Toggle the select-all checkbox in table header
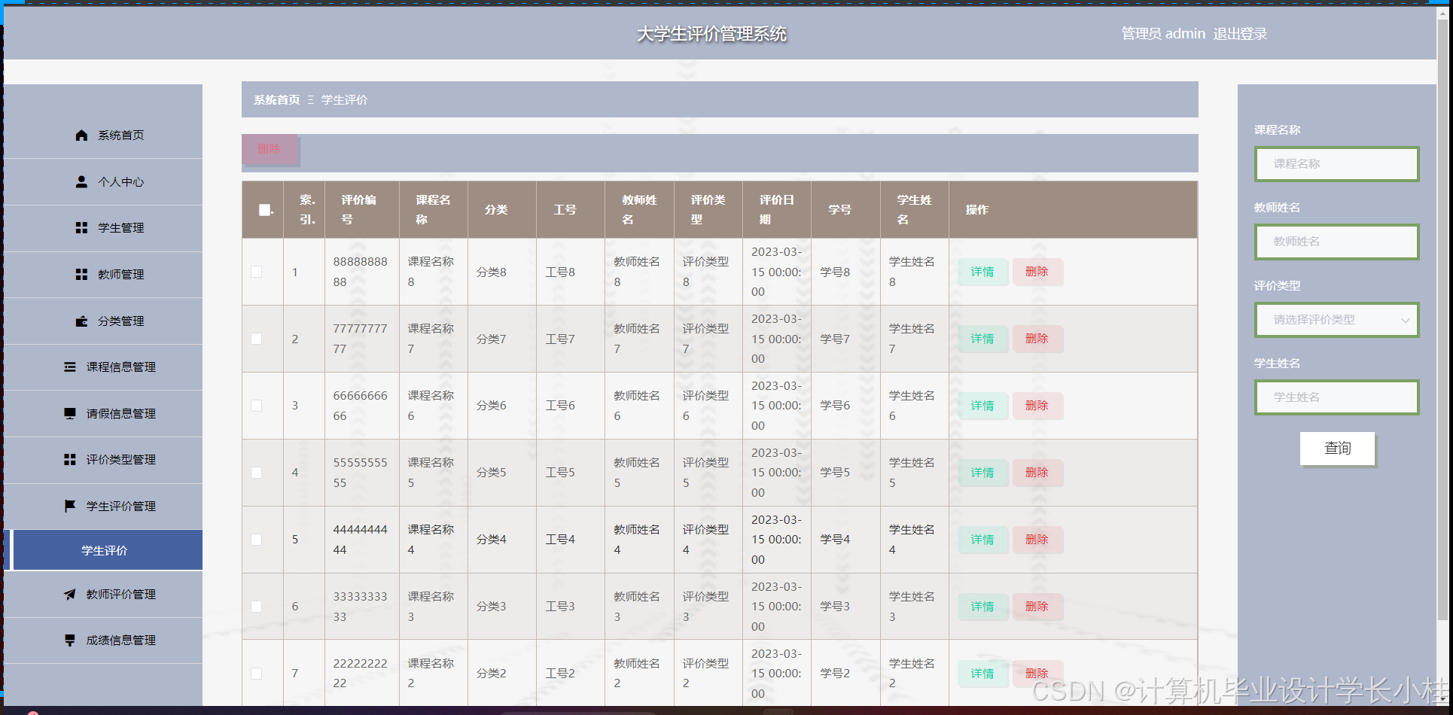The height and width of the screenshot is (715, 1453). click(265, 210)
